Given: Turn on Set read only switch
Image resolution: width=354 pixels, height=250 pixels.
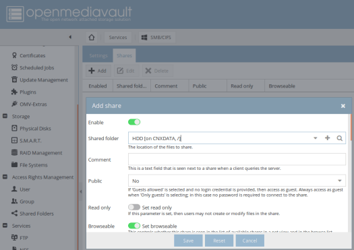Looking at the screenshot, I should [134, 207].
